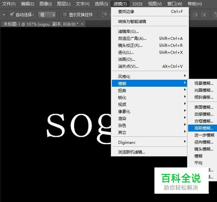The width and height of the screenshot is (217, 202).
Task: Expand the 模糊 submenu
Action: tap(149, 83)
